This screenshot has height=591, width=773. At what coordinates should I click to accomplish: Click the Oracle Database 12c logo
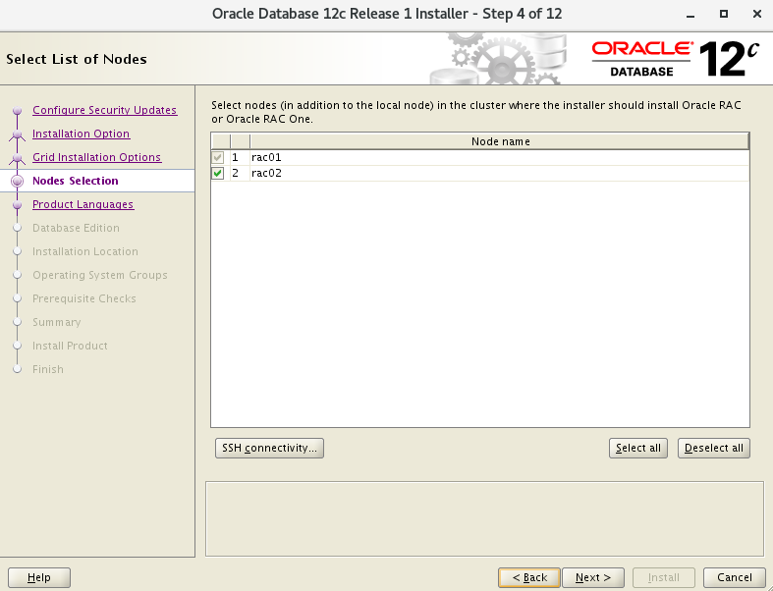[x=675, y=59]
